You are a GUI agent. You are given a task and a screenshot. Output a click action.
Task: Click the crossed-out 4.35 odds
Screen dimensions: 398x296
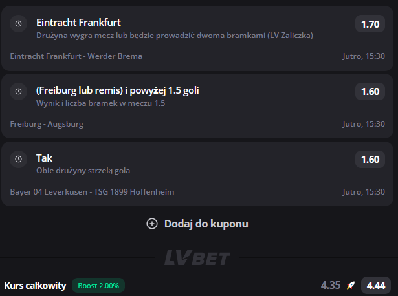pos(331,286)
